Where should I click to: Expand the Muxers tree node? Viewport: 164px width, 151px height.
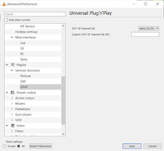pyautogui.click(x=12, y=104)
